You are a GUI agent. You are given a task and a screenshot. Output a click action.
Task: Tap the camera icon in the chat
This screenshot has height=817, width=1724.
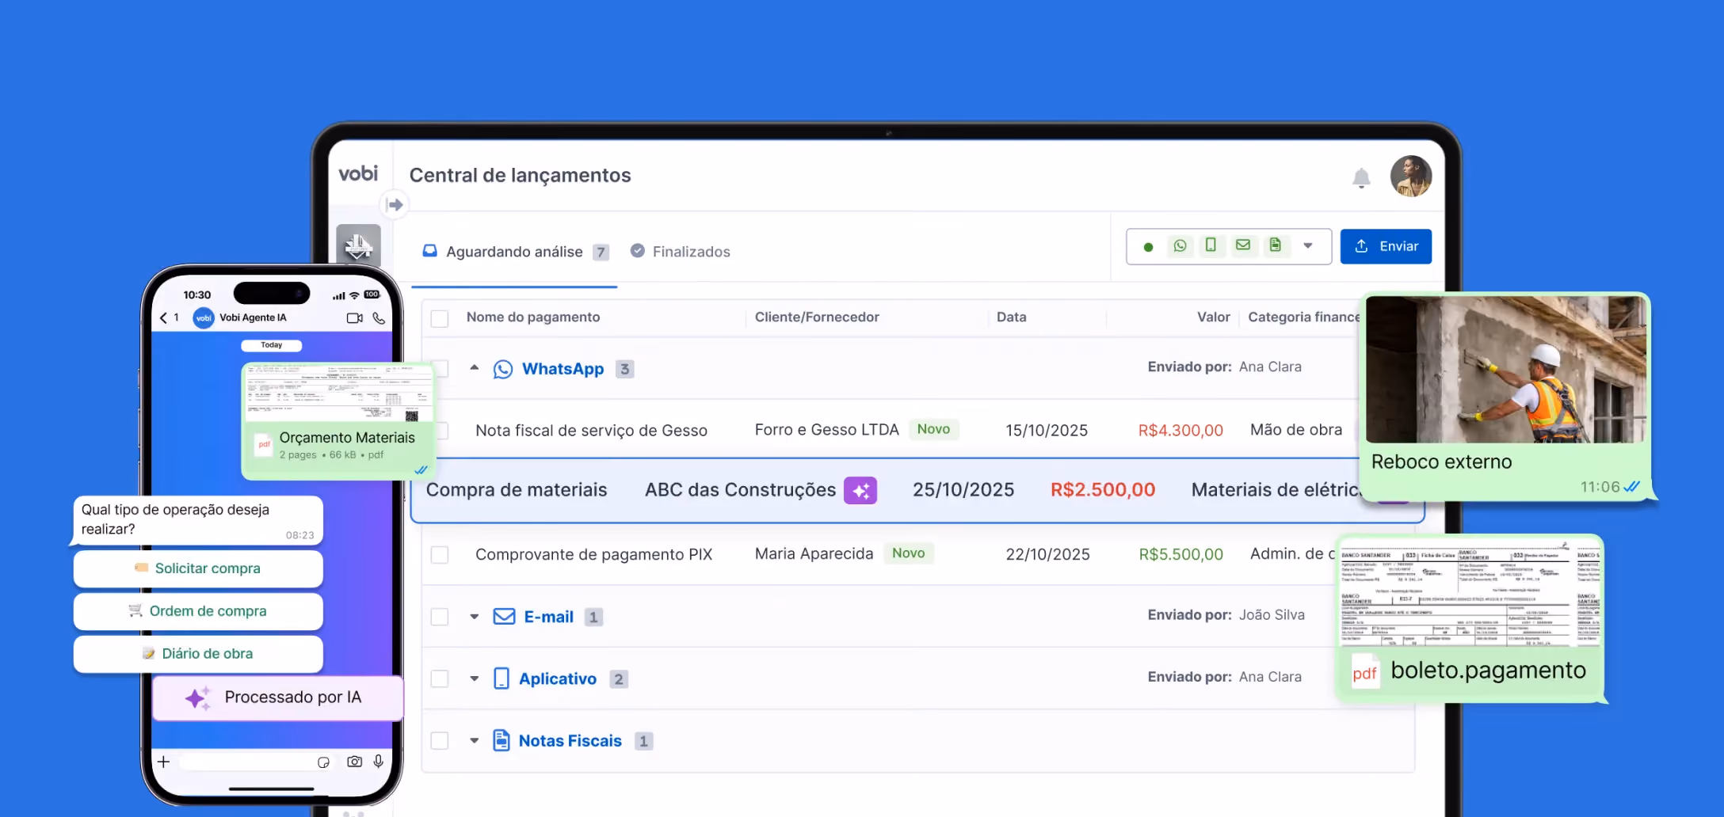[x=354, y=762]
